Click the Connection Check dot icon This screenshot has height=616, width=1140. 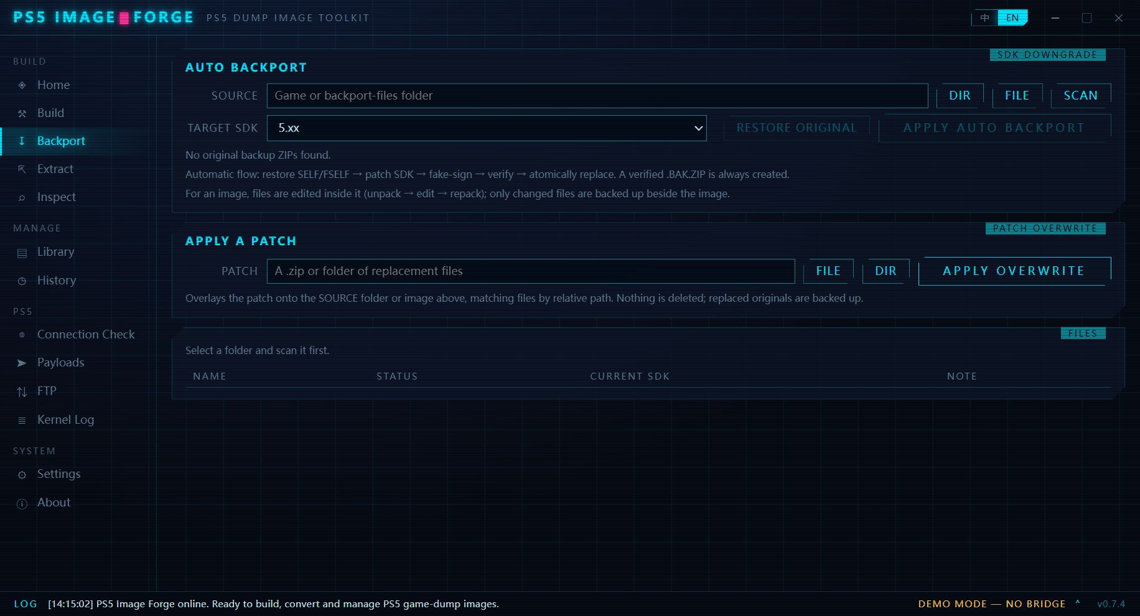pyautogui.click(x=22, y=335)
